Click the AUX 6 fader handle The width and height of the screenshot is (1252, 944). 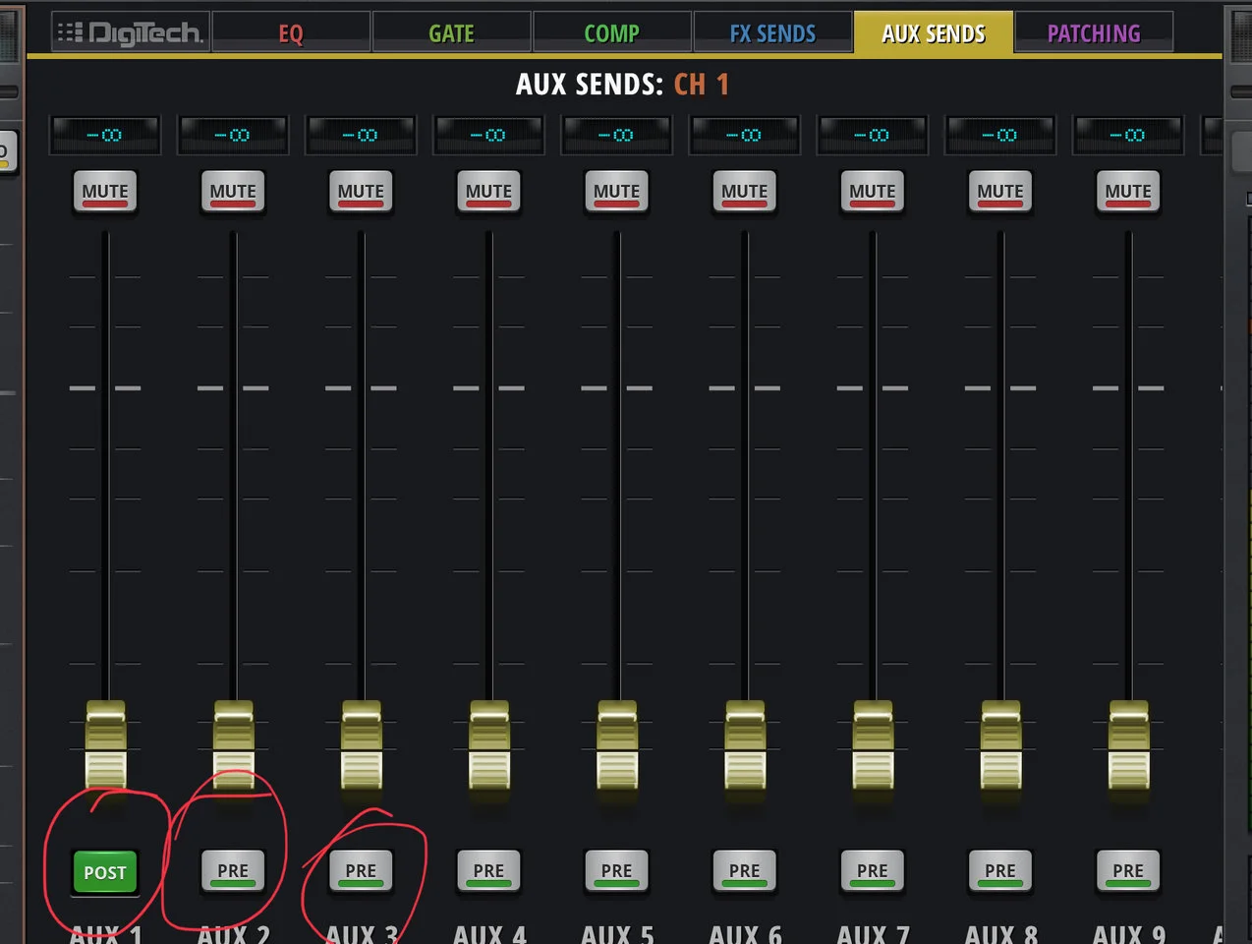pos(745,745)
